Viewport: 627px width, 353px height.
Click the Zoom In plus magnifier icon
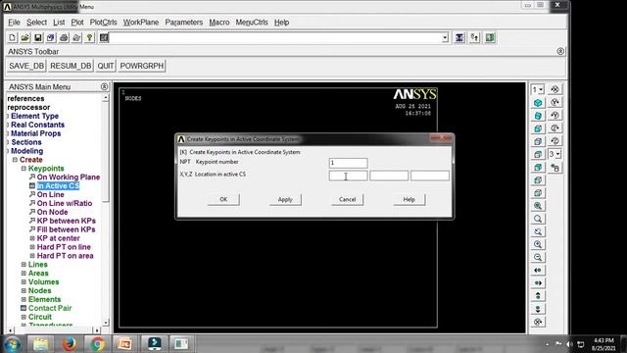538,244
